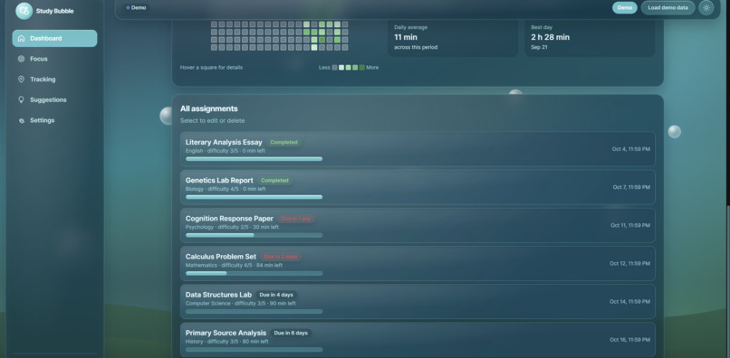Click the Sep 21 best day date

tap(539, 47)
